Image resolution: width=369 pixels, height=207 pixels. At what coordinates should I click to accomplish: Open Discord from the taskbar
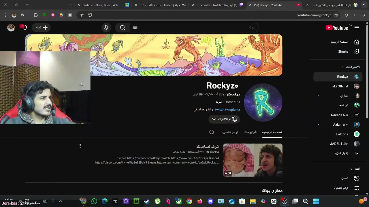coord(210,201)
